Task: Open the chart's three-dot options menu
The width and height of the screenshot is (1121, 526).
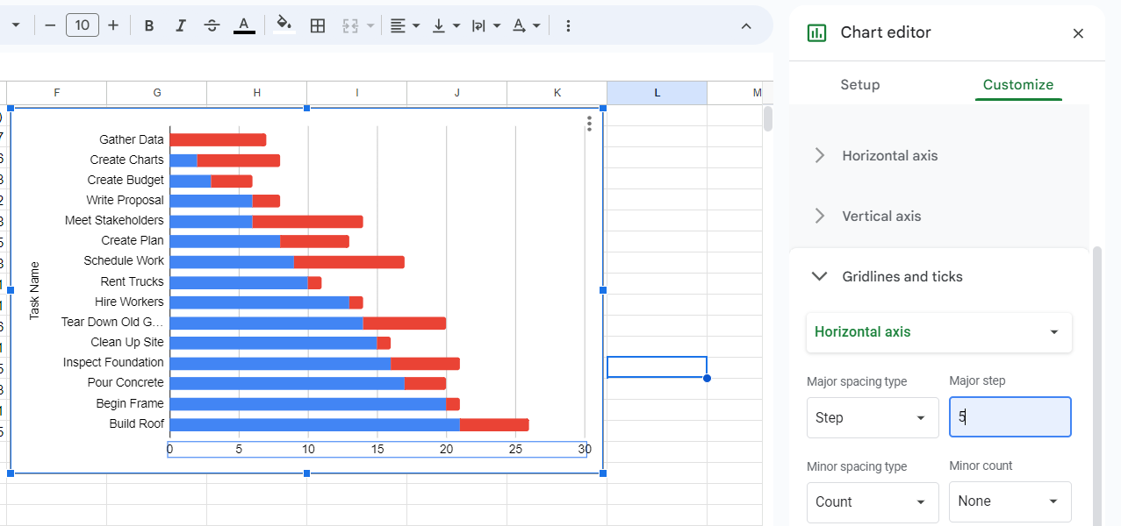Action: click(x=589, y=124)
